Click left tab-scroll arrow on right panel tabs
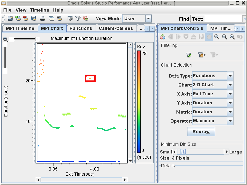Viewport: 247px width, 185px height. click(x=238, y=29)
